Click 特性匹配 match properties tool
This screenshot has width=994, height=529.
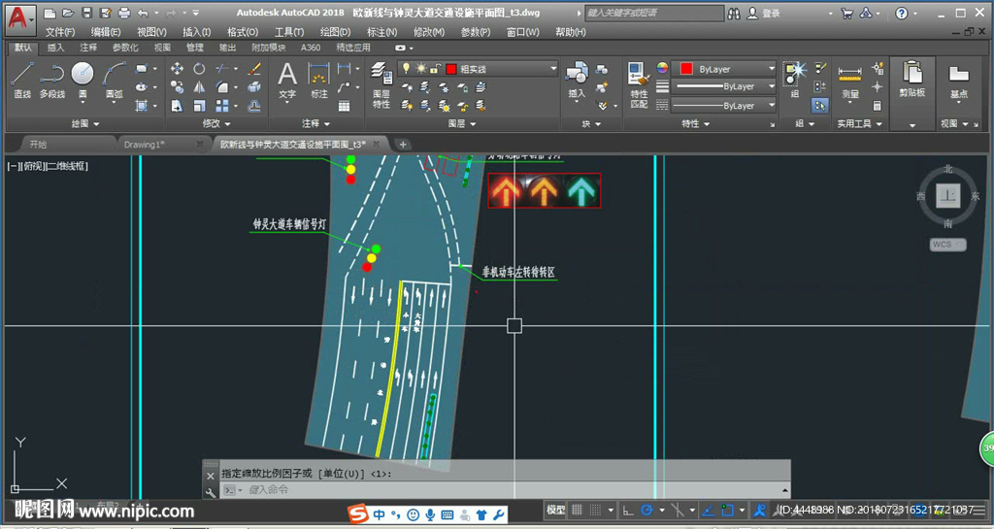coord(639,84)
